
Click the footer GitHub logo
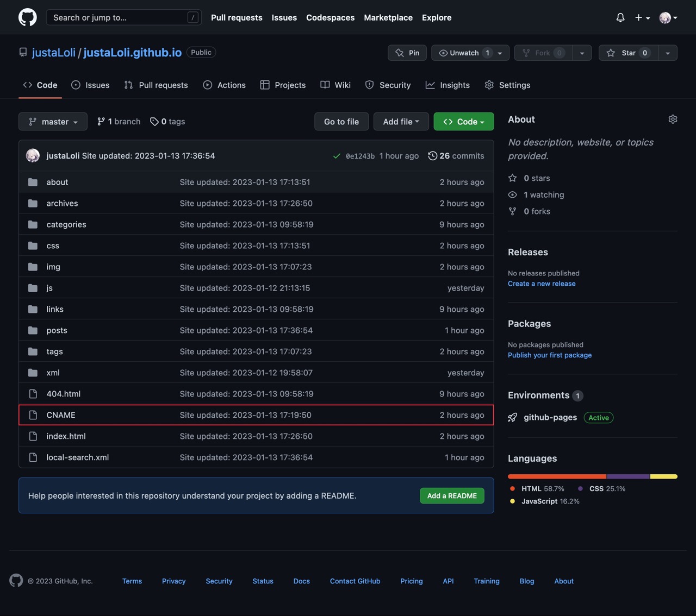pos(16,581)
